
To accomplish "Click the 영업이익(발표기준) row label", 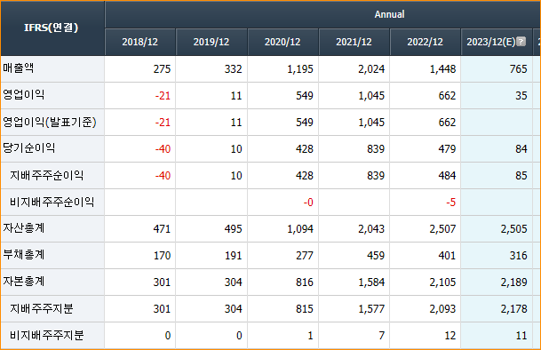I will pos(50,122).
